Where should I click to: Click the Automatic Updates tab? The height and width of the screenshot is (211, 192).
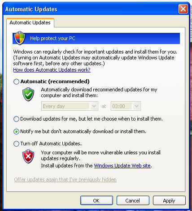[x=30, y=22]
